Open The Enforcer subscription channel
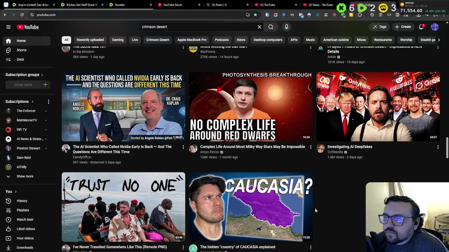Image resolution: width=449 pixels, height=252 pixels. coord(26,111)
